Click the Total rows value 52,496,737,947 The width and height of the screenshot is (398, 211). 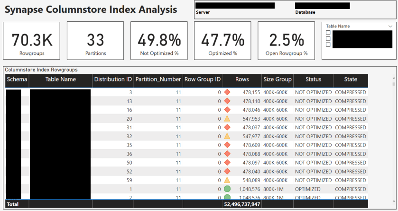click(242, 204)
